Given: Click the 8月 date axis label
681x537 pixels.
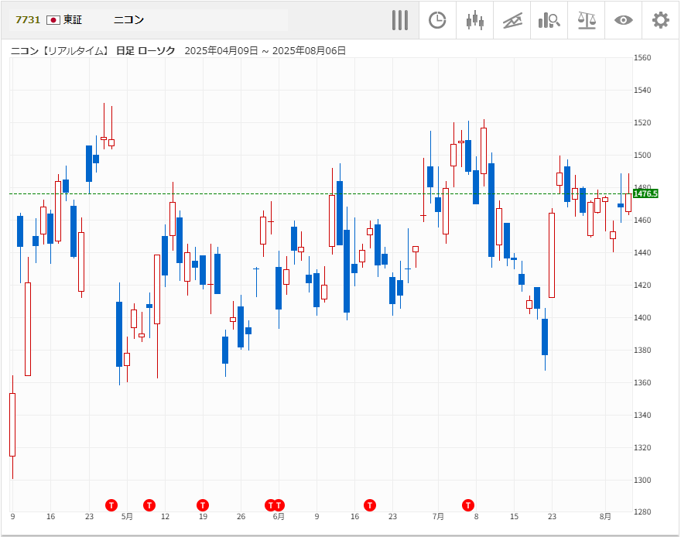Looking at the screenshot, I should [x=605, y=517].
